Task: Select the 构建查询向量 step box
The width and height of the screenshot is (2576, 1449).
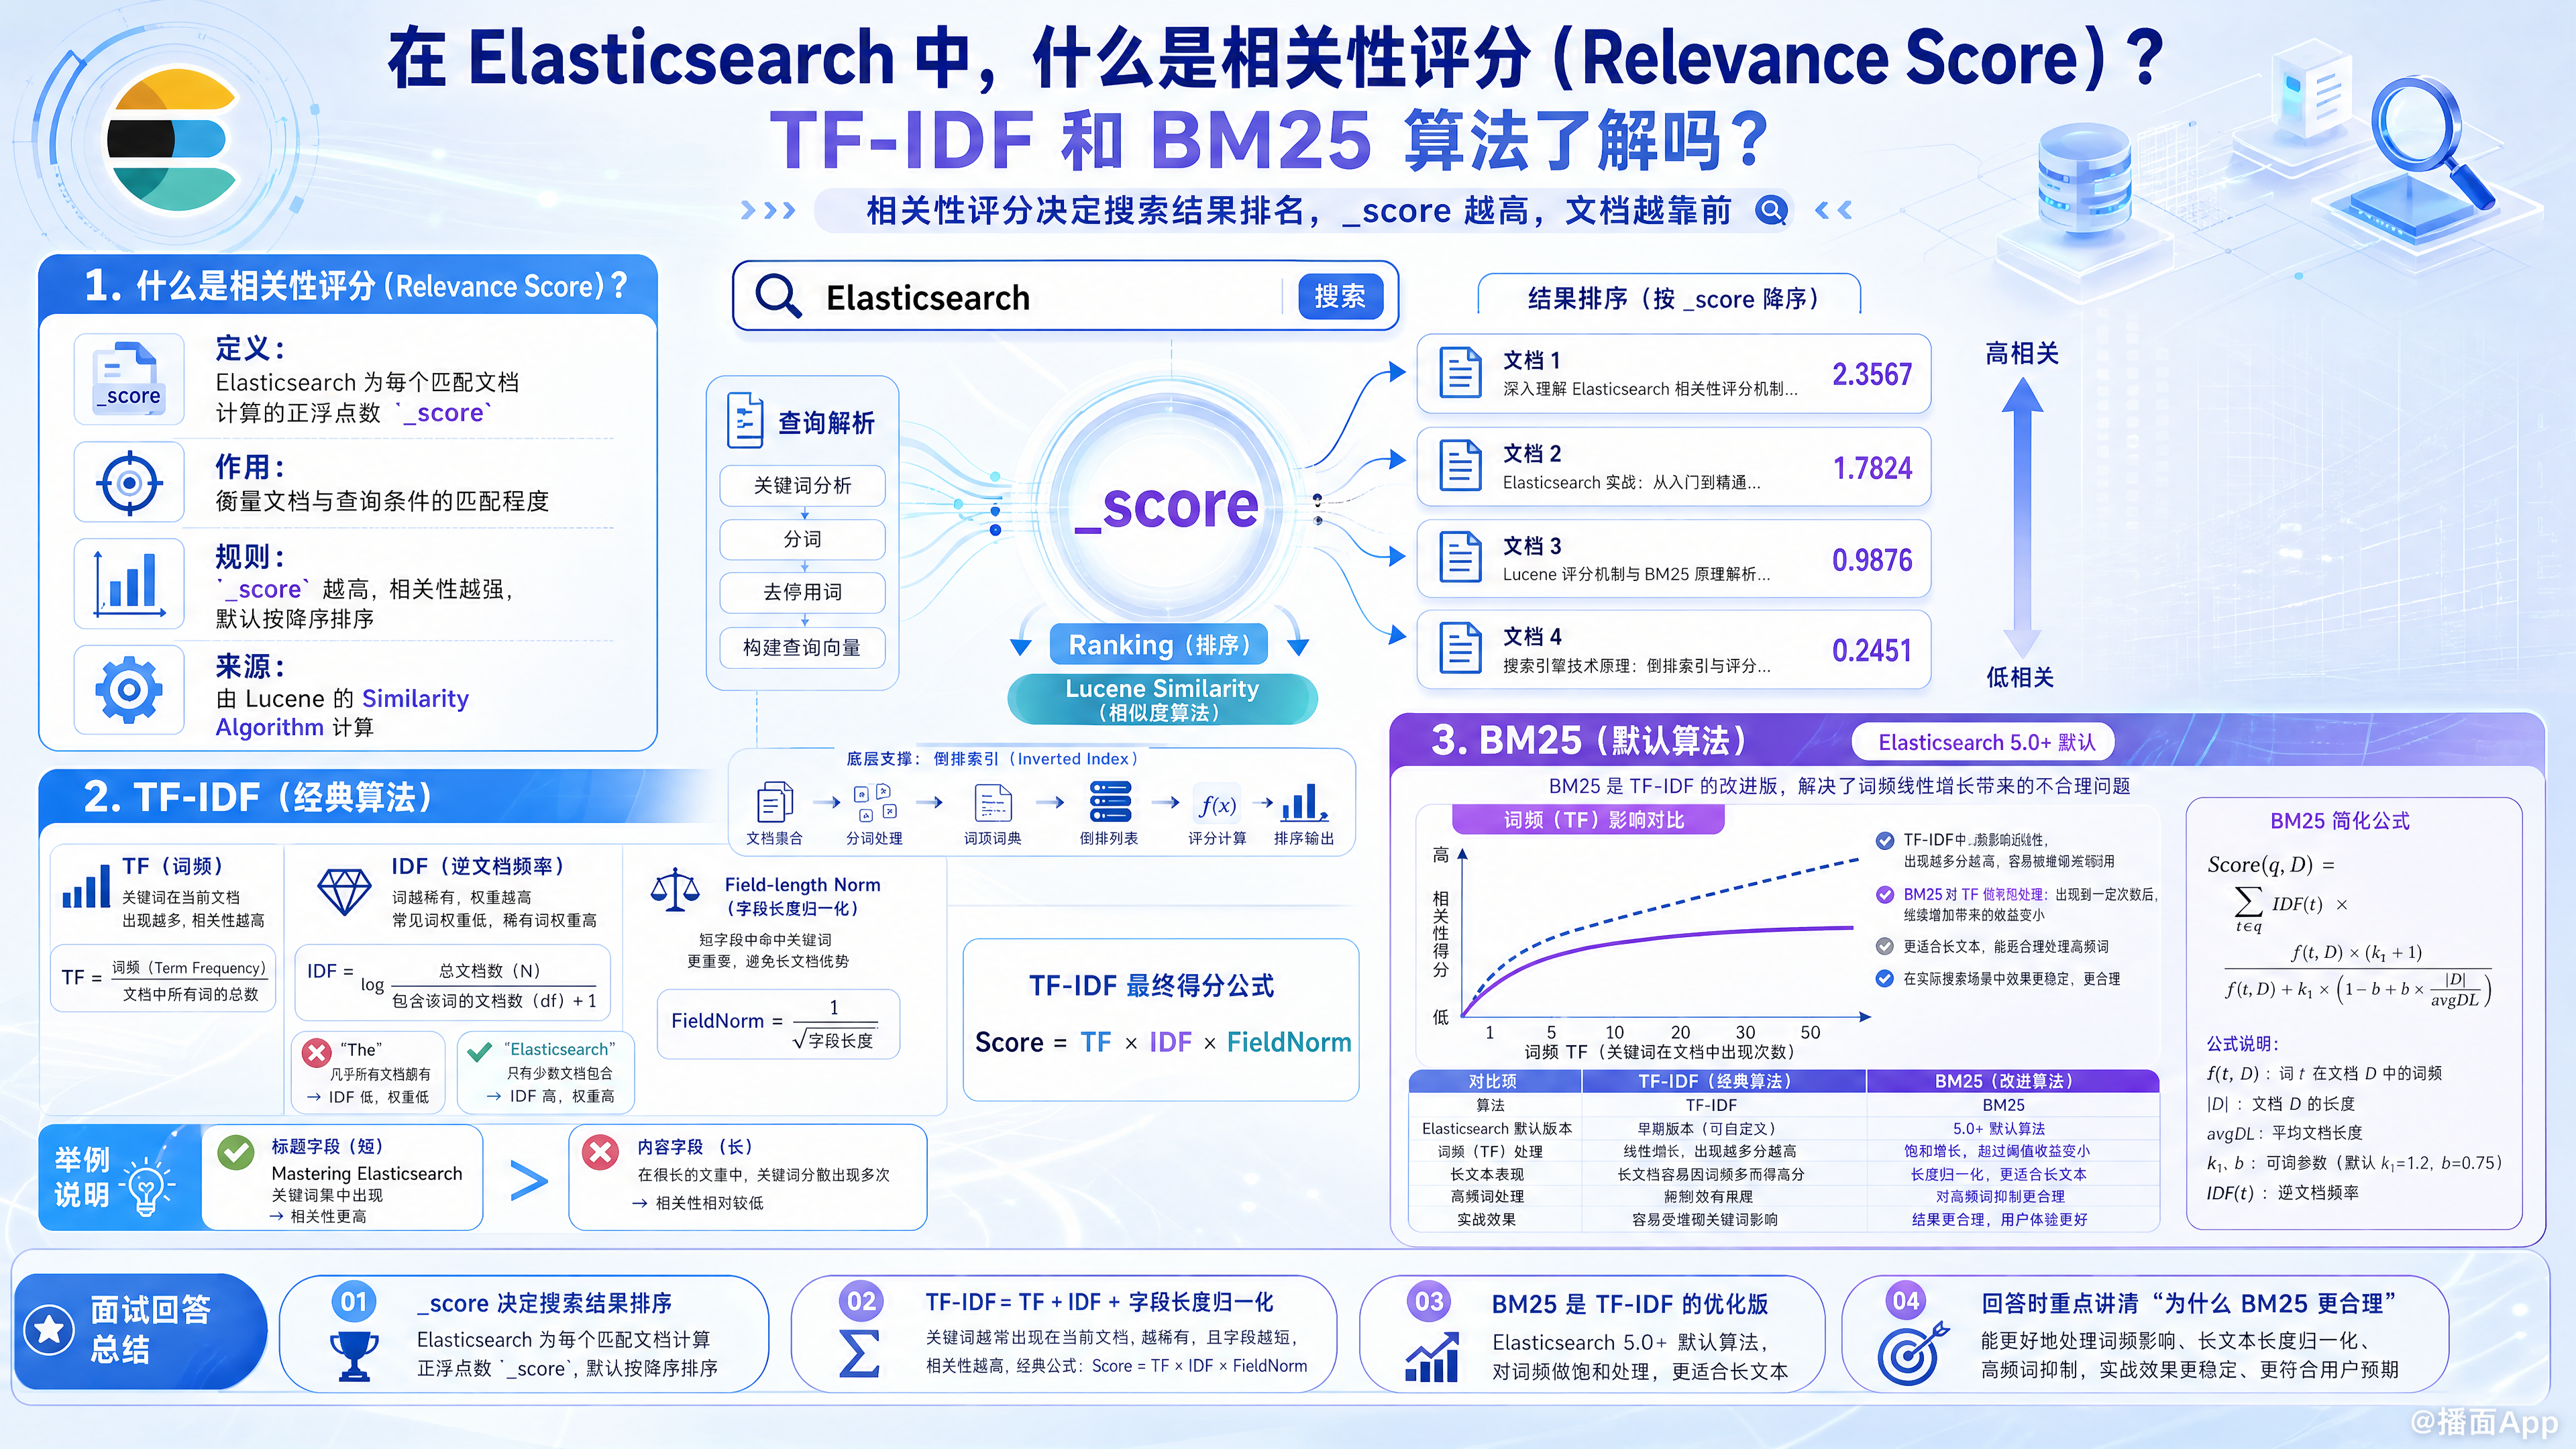Action: [x=802, y=647]
